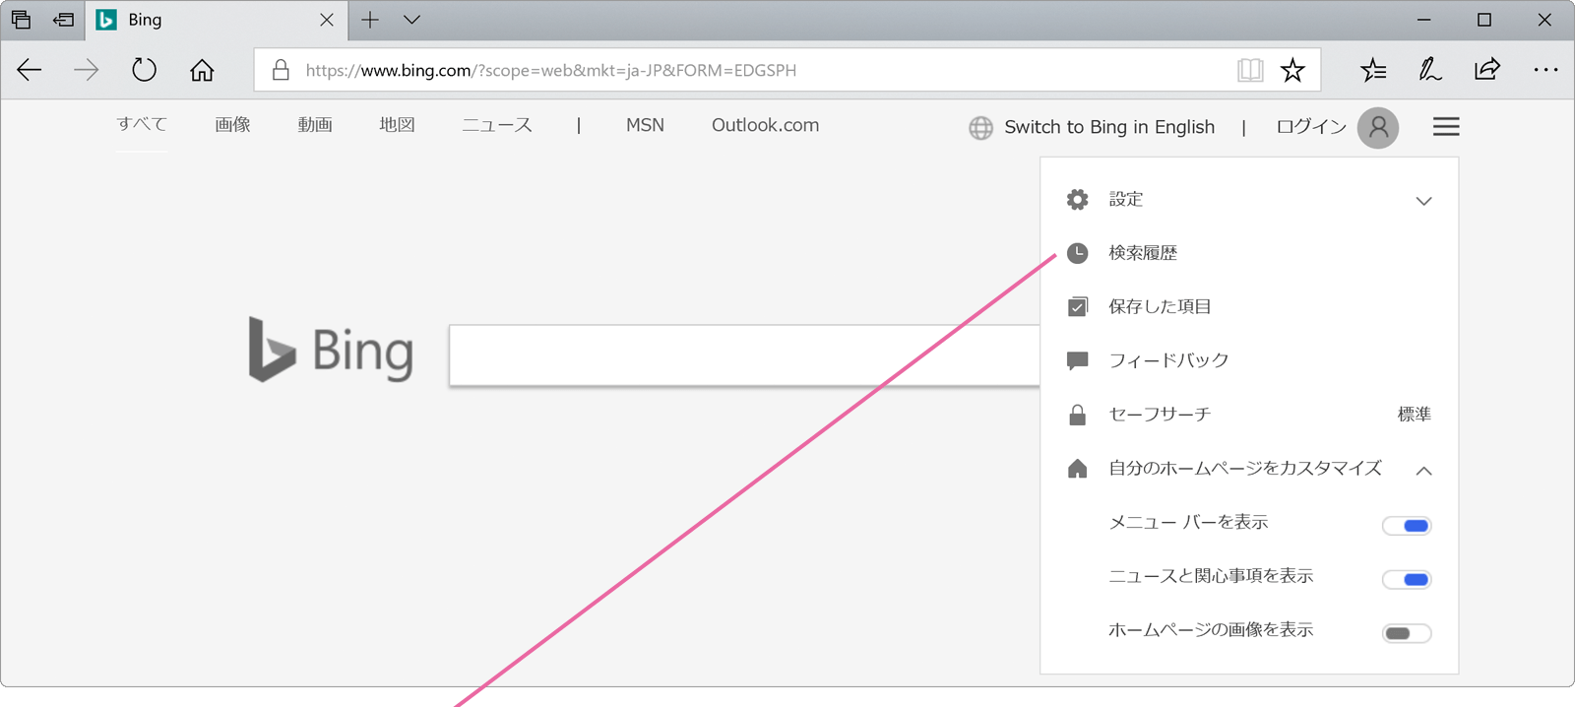Screen dimensions: 1575x707
Task: Toggle ニュースと関心事項を表示 switch
Action: coord(1407,580)
